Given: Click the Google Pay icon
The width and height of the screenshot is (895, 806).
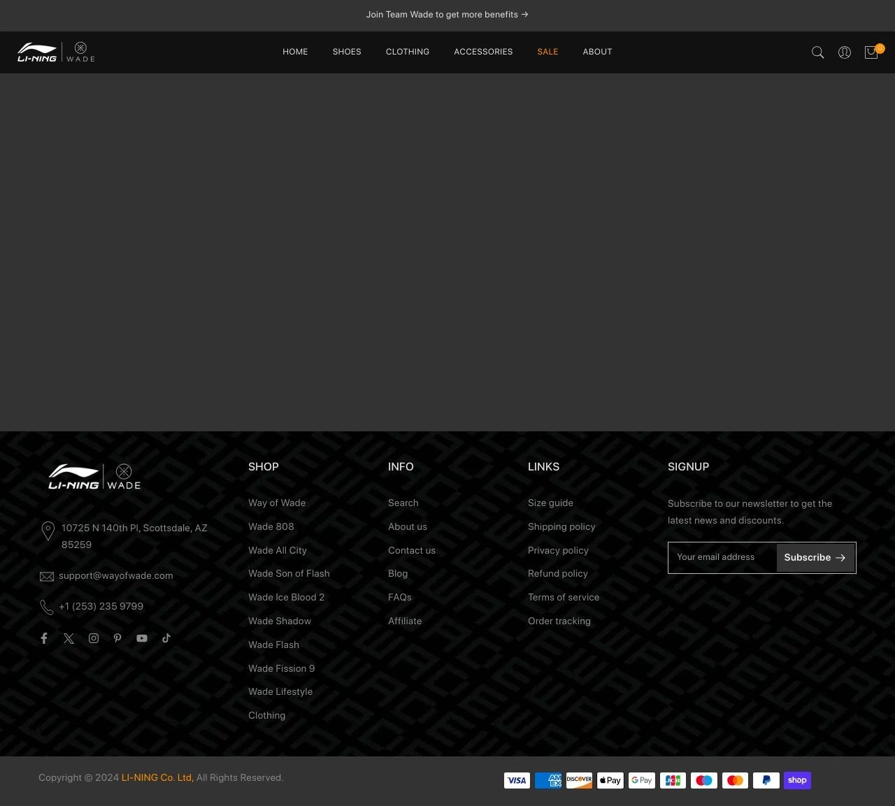Looking at the screenshot, I should [642, 780].
